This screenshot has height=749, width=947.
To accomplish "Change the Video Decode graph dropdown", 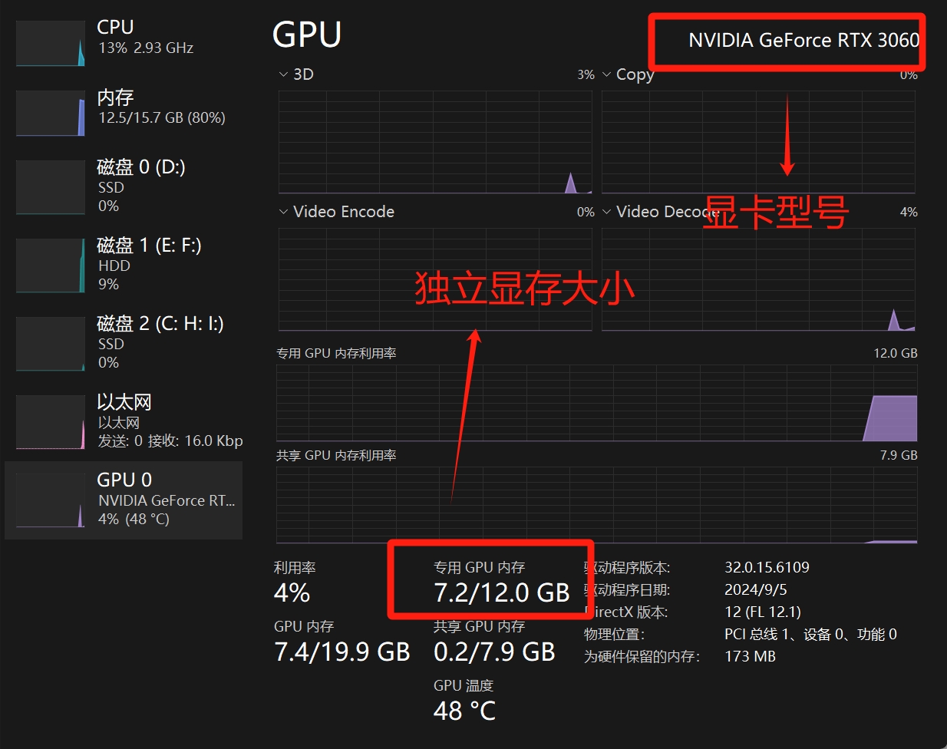I will click(607, 212).
